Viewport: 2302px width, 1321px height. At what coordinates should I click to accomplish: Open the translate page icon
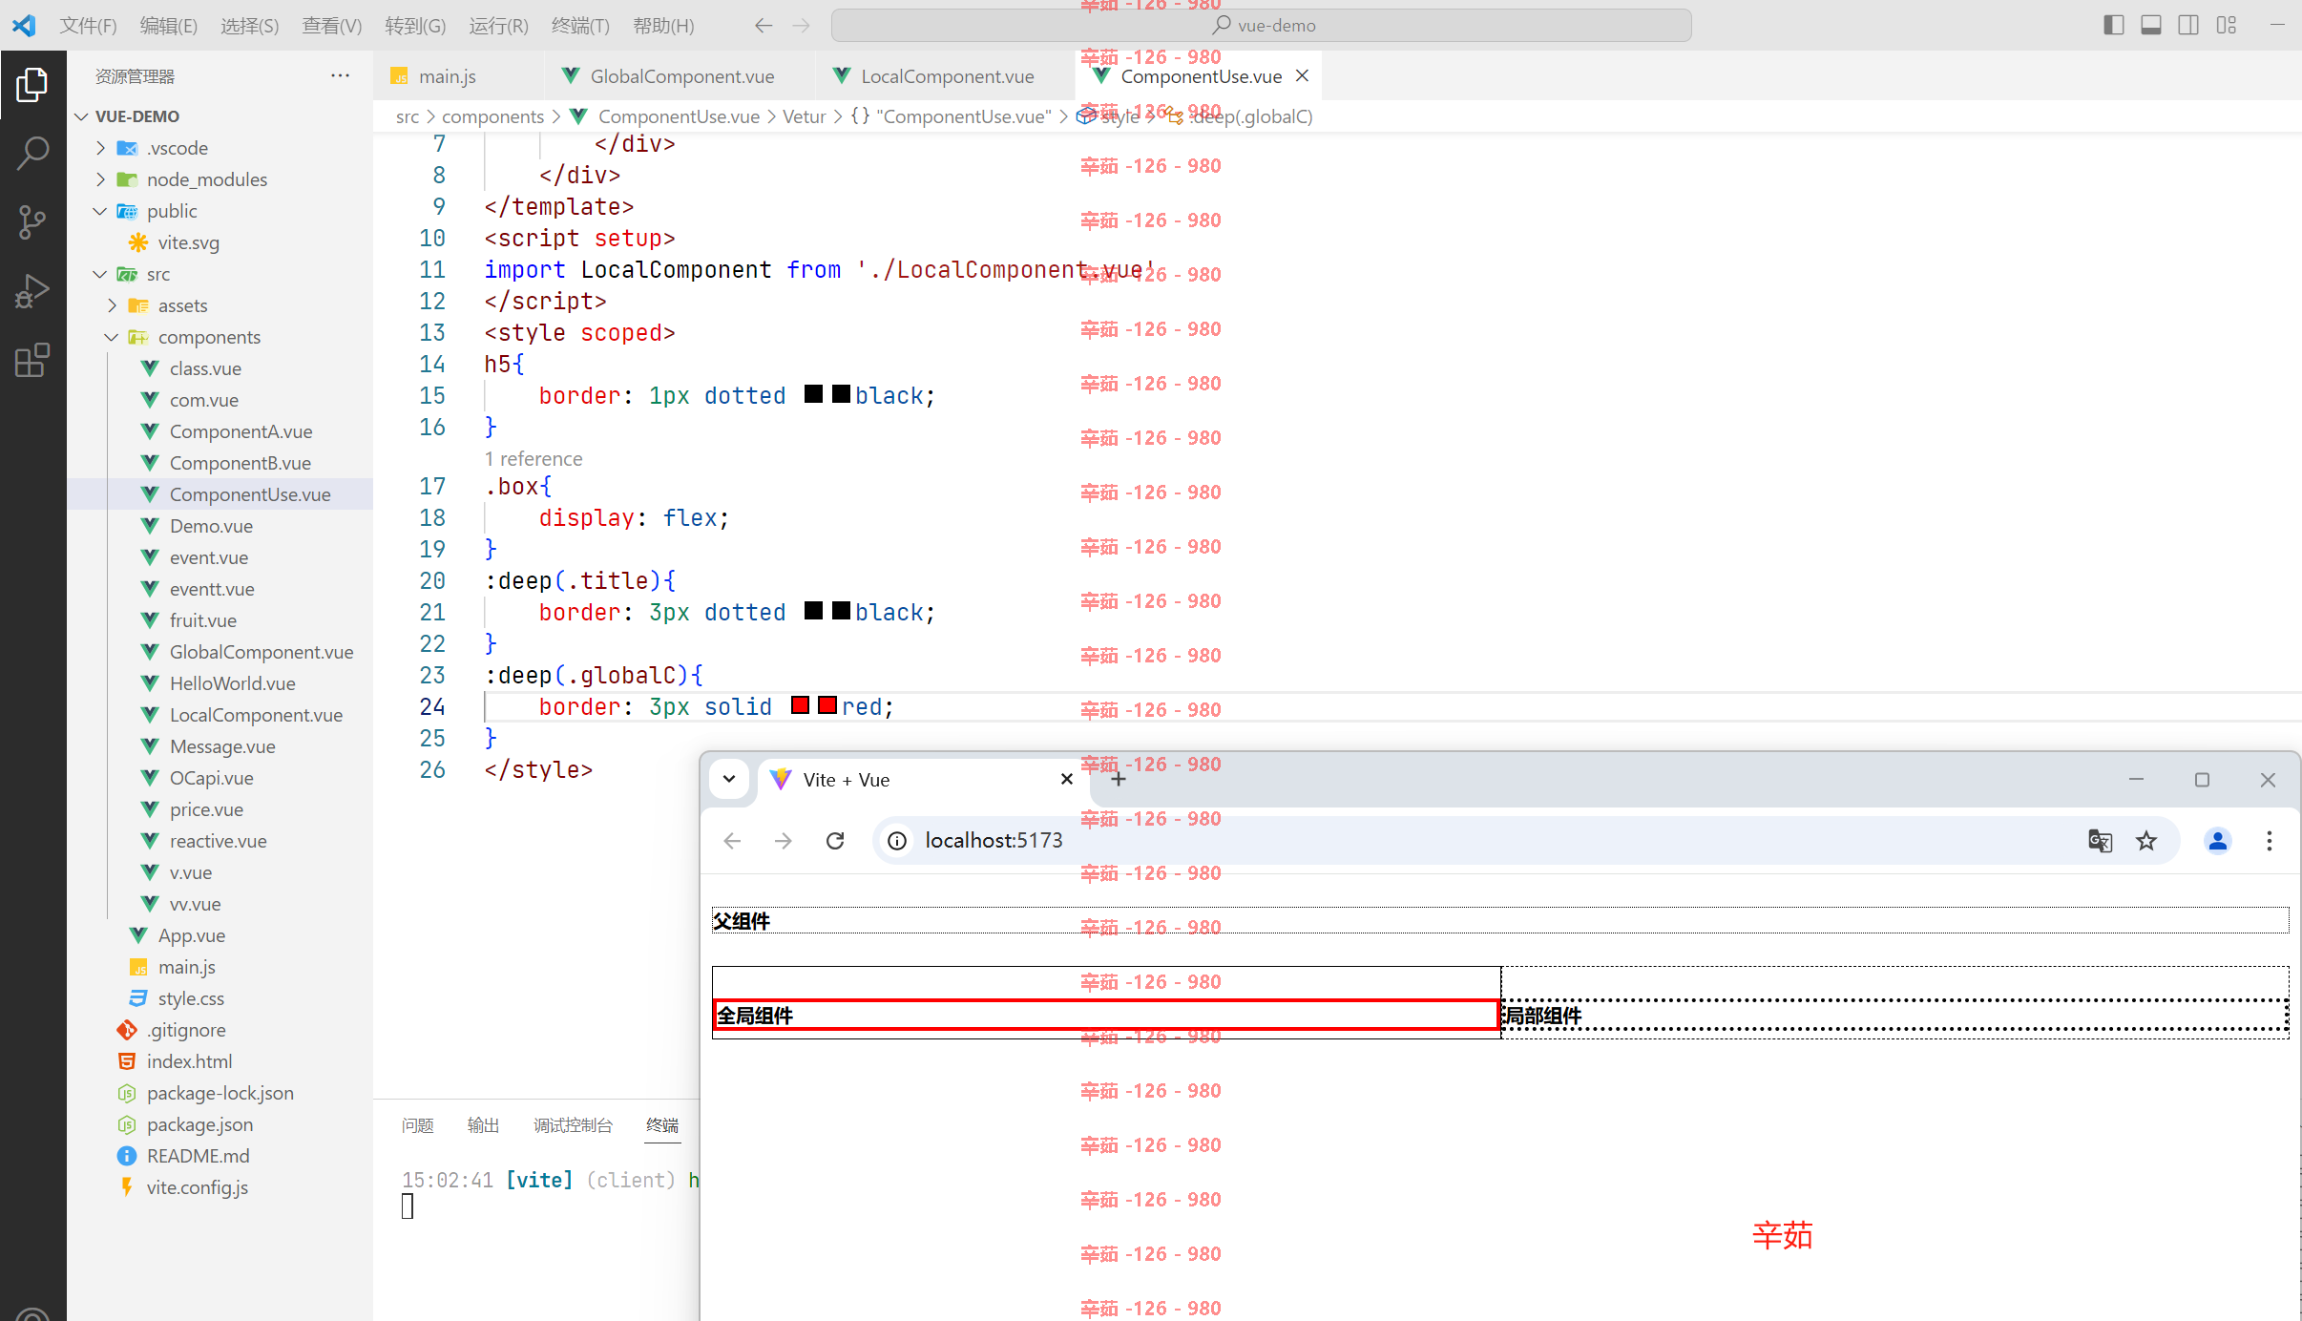click(x=2100, y=840)
